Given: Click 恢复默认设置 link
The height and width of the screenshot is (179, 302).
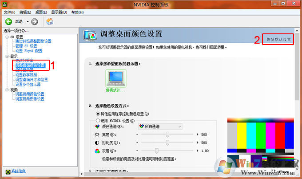Looking at the screenshot, I should (278, 39).
